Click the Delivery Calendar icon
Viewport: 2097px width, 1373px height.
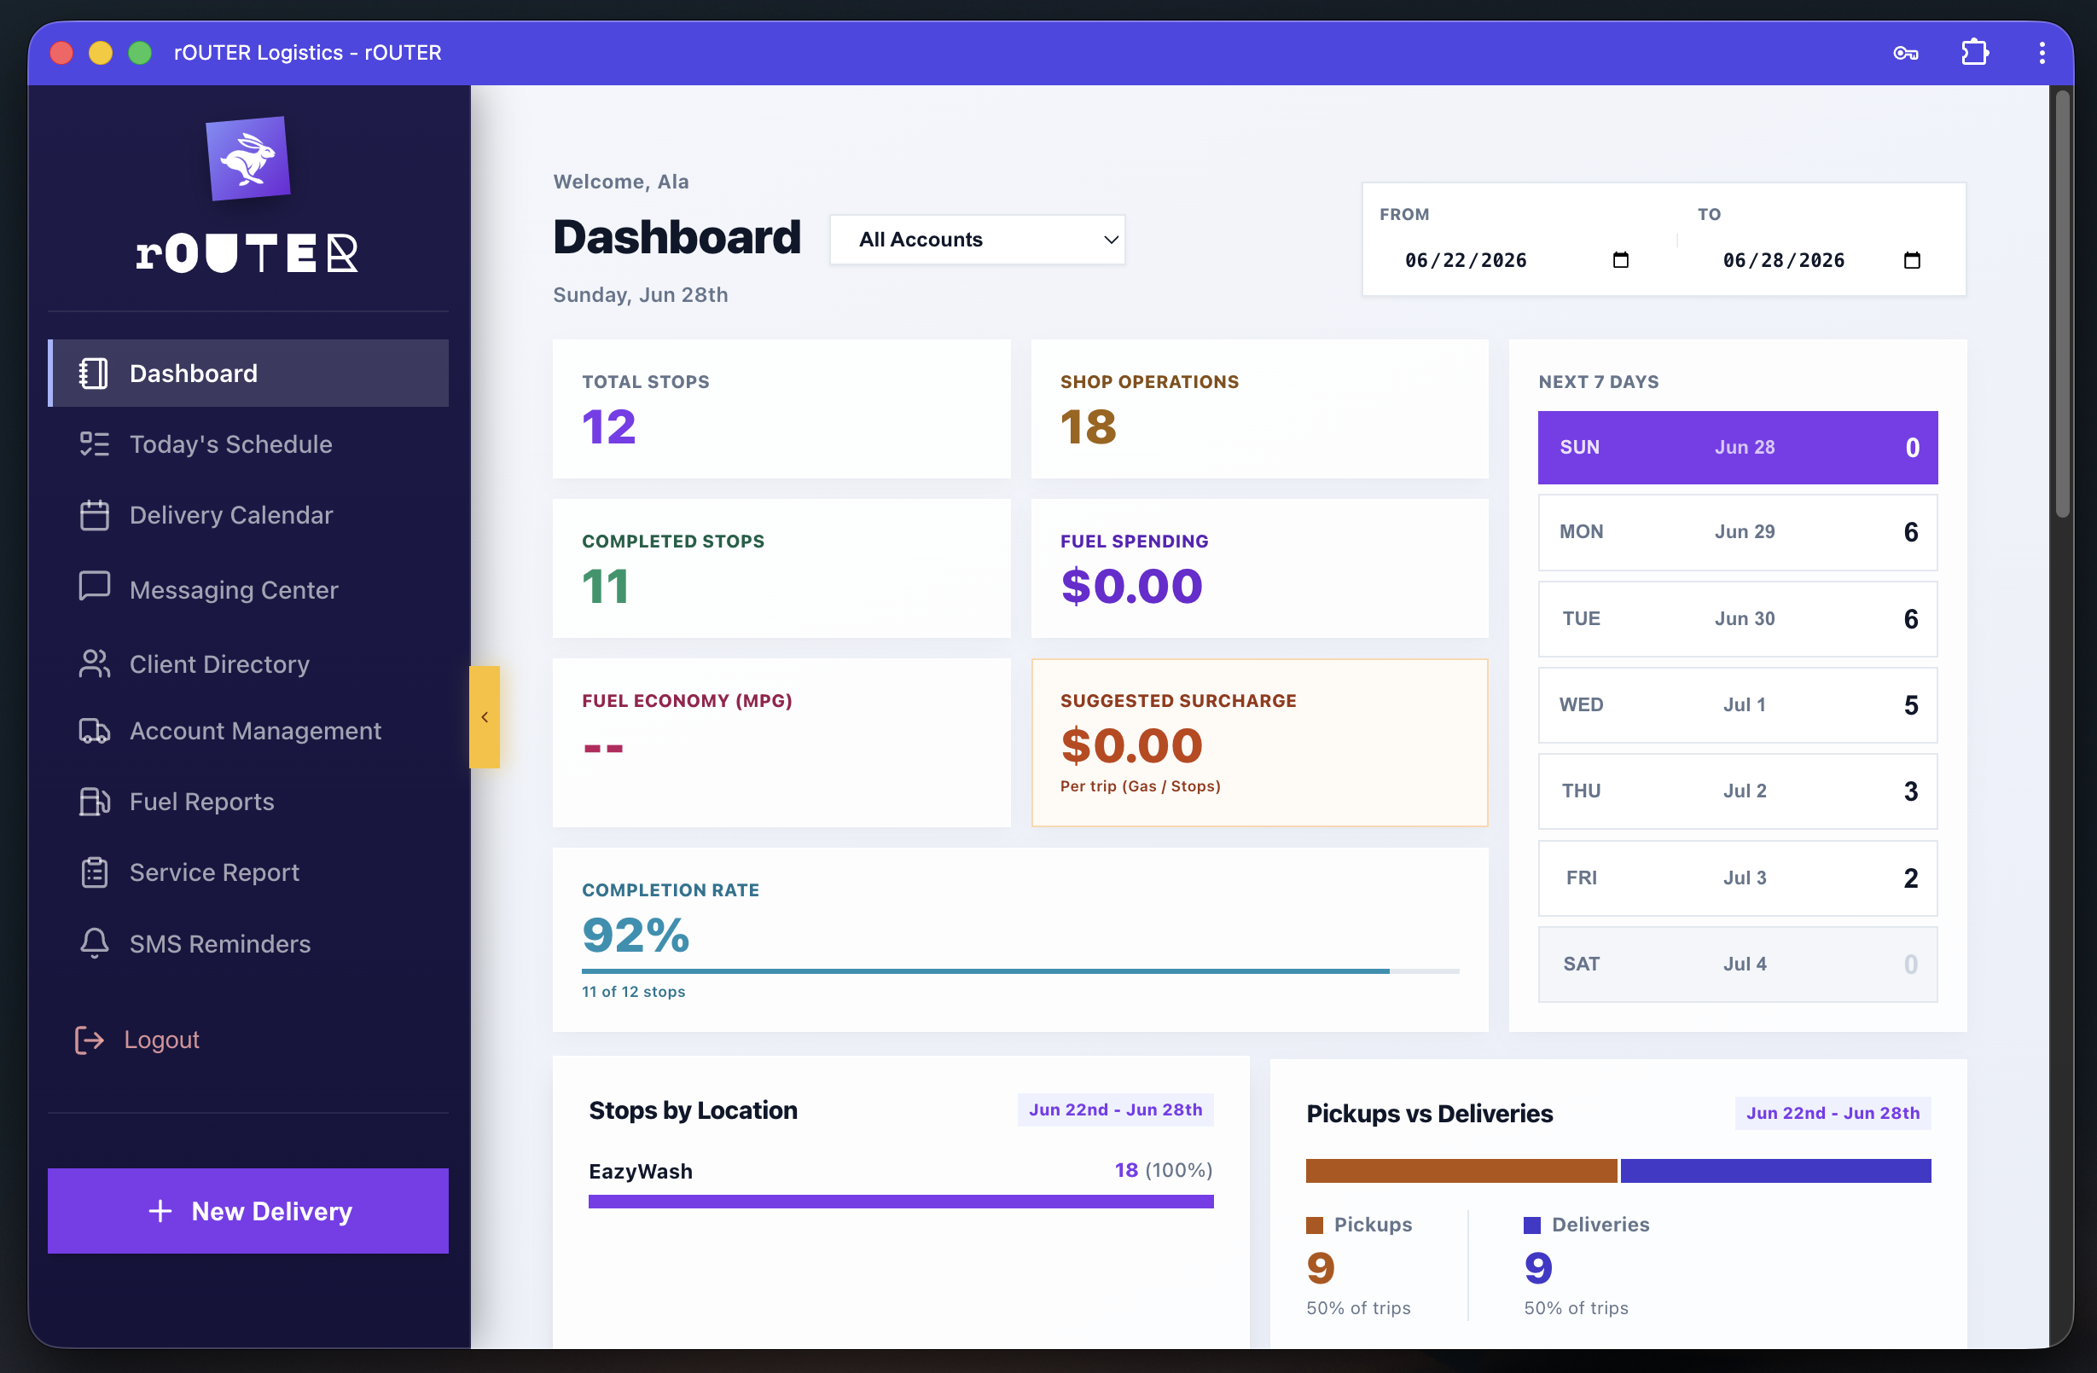(93, 515)
